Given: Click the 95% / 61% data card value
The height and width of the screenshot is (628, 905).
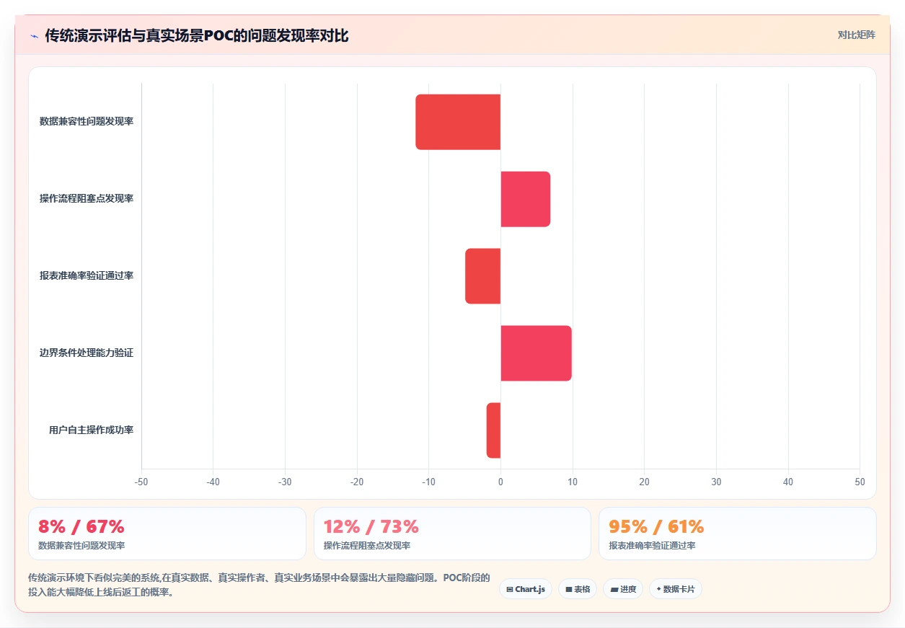Looking at the screenshot, I should [x=656, y=526].
